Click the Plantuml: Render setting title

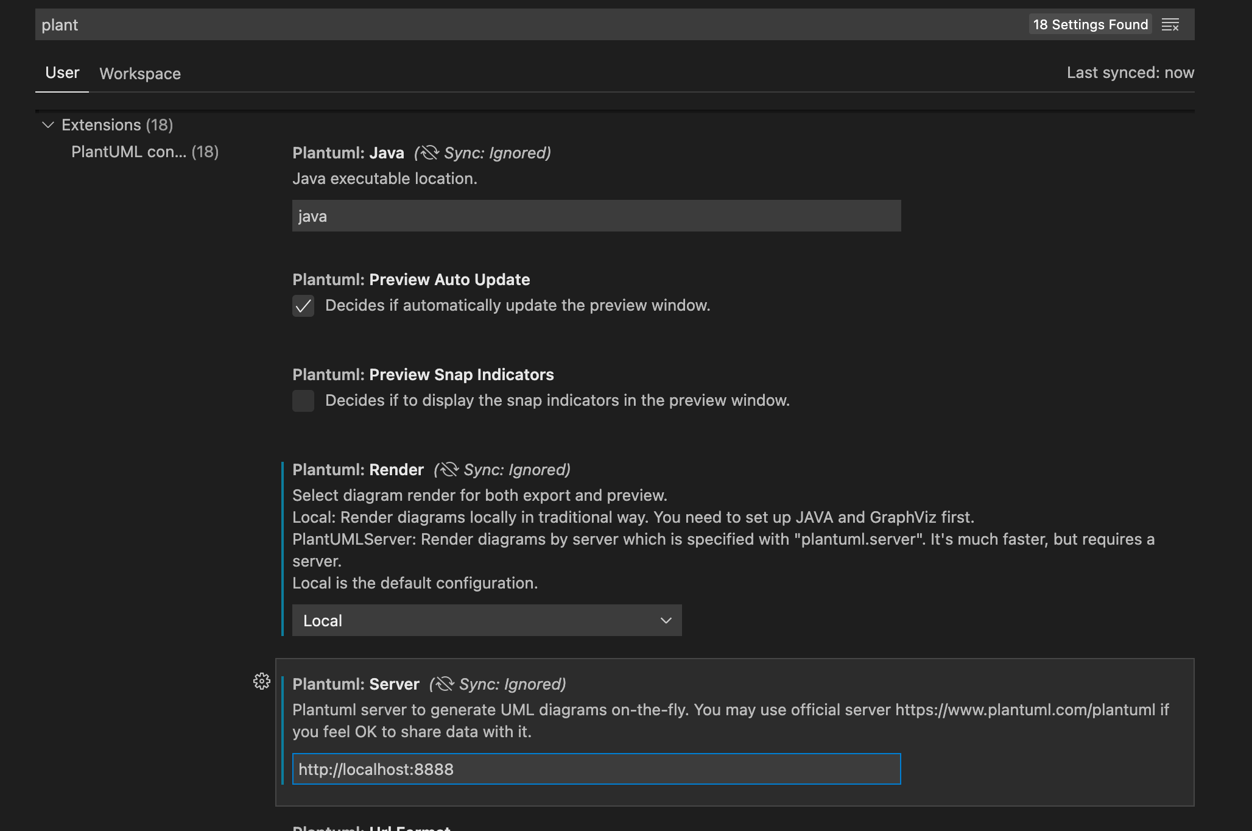358,470
